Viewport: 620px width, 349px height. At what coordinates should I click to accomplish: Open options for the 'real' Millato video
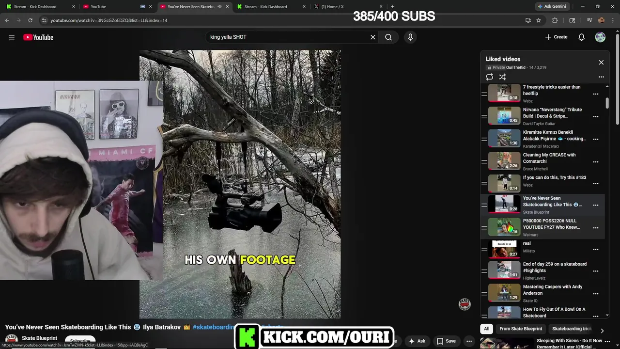(596, 250)
